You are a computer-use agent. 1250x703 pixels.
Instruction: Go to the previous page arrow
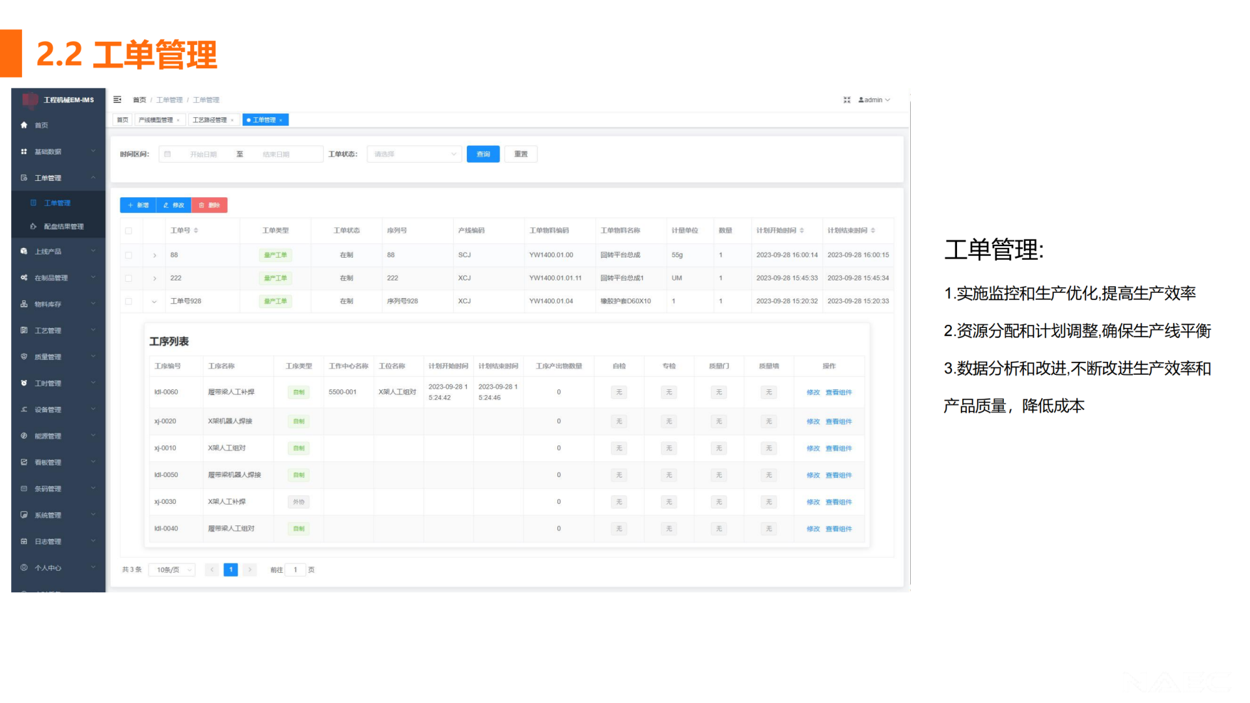212,570
